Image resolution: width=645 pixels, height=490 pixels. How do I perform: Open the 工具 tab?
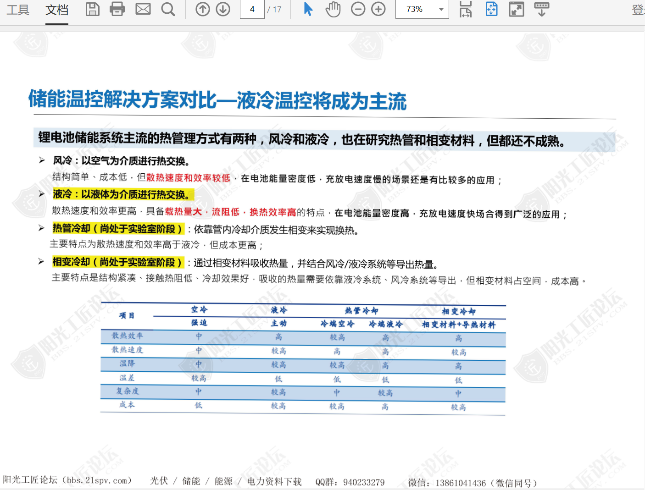tap(18, 10)
